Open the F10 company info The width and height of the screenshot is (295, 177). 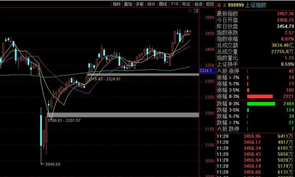tap(175, 4)
